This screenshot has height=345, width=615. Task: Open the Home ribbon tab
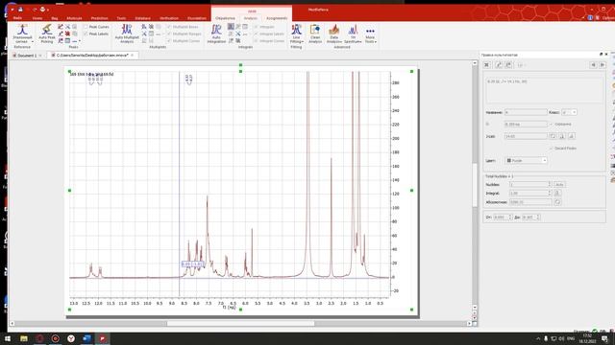point(37,18)
